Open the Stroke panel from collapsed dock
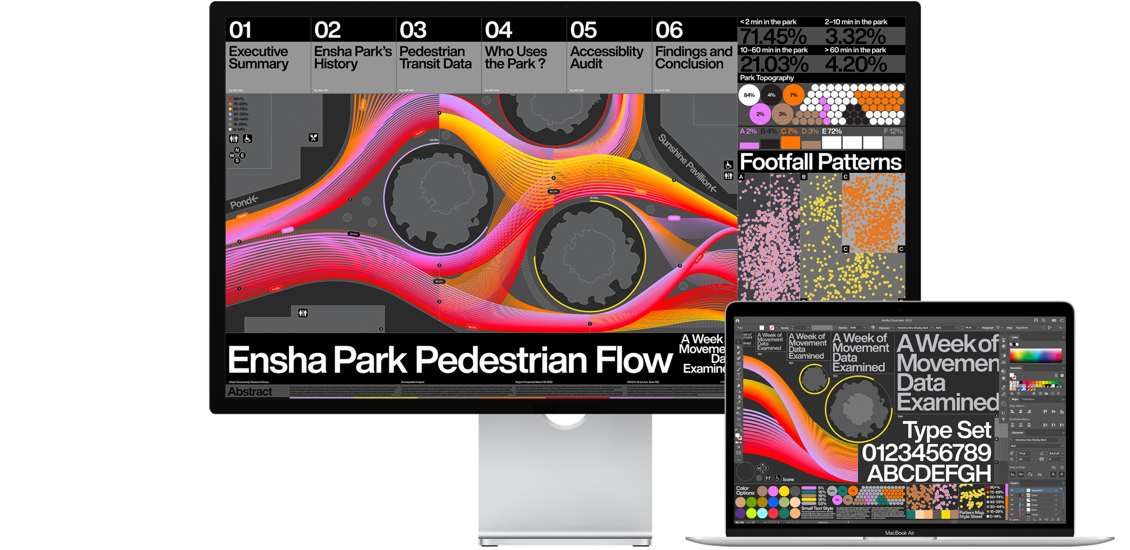The image size is (1130, 550). point(1004,362)
